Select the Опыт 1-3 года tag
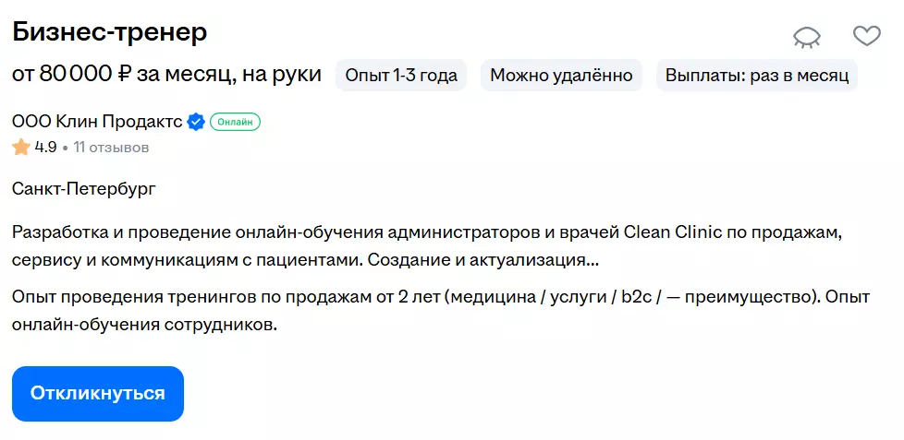Screen dimensions: 904x440 [x=401, y=76]
